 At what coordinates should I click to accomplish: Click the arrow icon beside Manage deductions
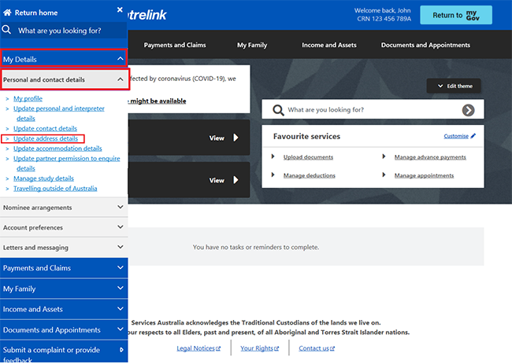[x=273, y=175]
